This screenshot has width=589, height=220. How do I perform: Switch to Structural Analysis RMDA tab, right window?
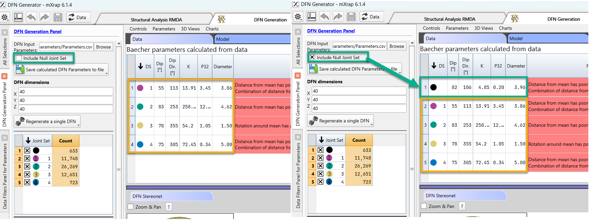pyautogui.click(x=450, y=19)
